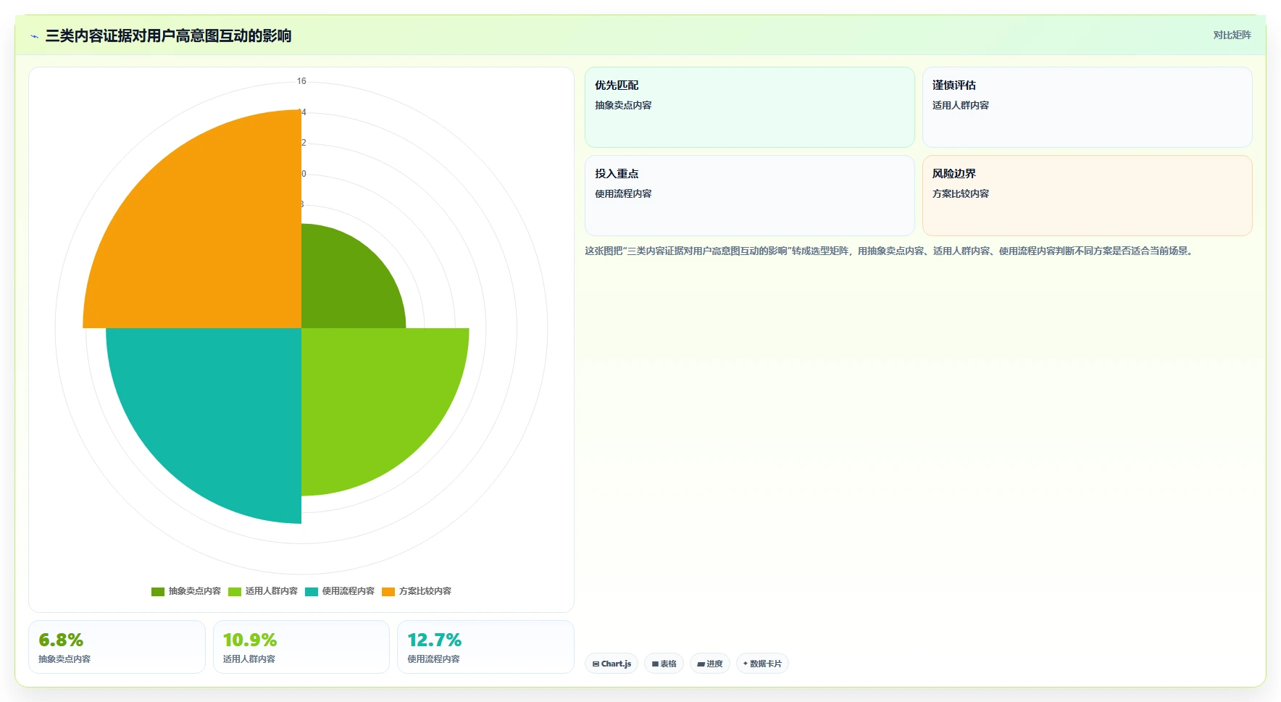Open the 风险边界 matrix card
The height and width of the screenshot is (702, 1281).
coord(1087,196)
